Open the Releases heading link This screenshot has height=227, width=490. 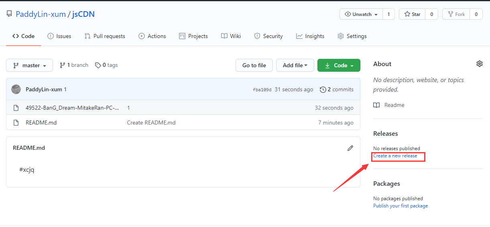[x=386, y=134]
